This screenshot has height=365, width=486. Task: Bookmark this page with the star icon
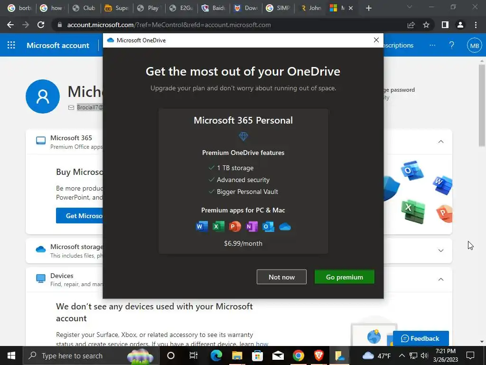click(426, 25)
